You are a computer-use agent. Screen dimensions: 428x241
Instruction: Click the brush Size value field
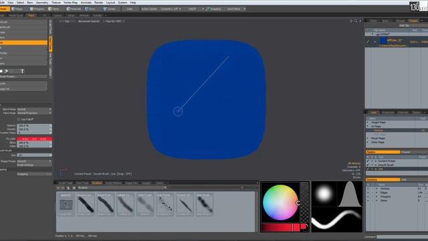coord(34,155)
